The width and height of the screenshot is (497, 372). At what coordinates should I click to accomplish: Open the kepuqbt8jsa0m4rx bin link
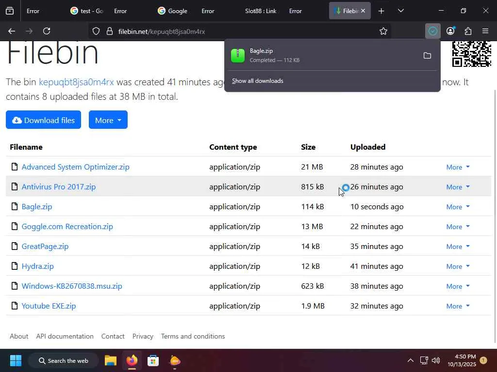point(76,82)
